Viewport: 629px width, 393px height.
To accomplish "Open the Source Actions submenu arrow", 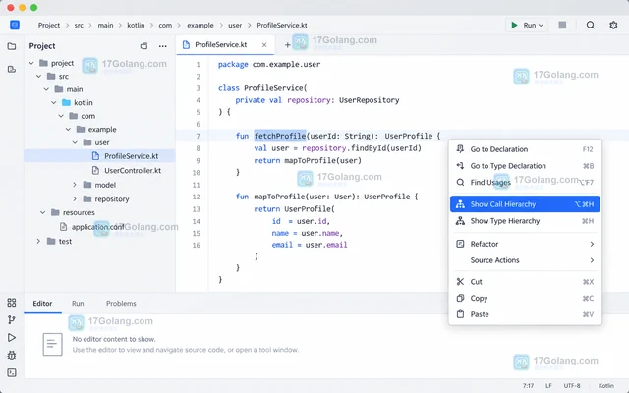I will (592, 260).
